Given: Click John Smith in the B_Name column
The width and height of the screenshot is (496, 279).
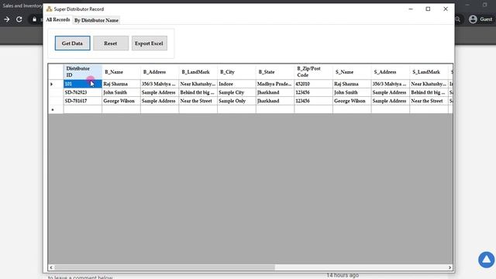Looking at the screenshot, I should (121, 92).
